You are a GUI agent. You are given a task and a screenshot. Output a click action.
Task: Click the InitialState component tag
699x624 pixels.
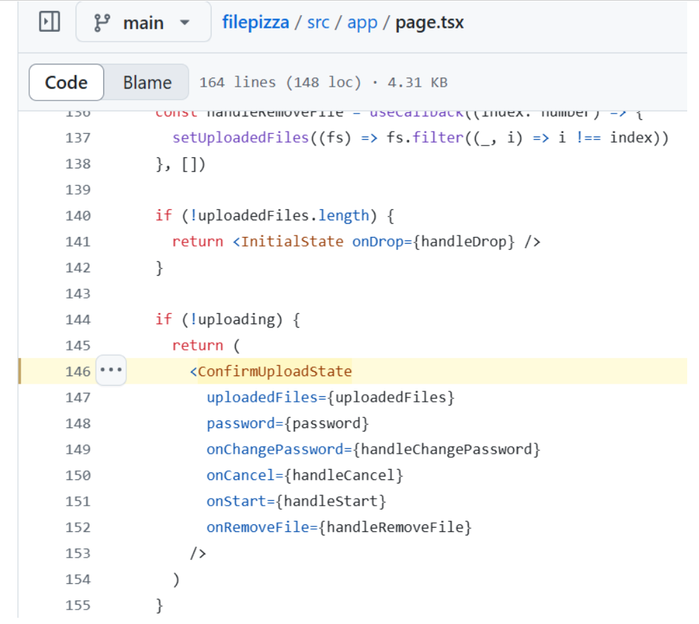pos(292,242)
